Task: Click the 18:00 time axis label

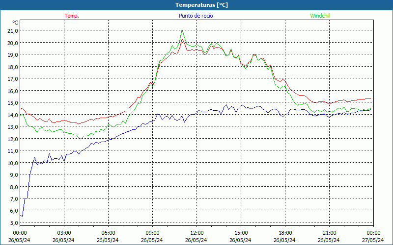Action: pyautogui.click(x=285, y=233)
